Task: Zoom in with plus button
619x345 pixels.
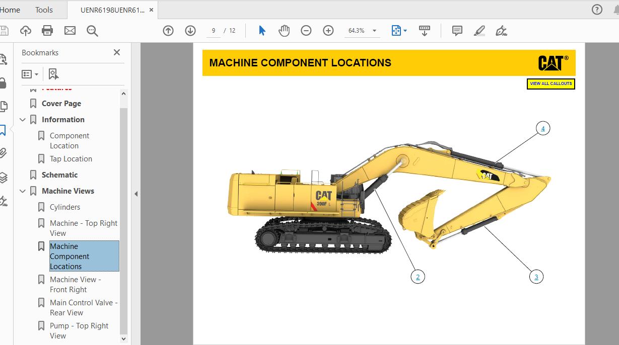Action: (x=328, y=31)
